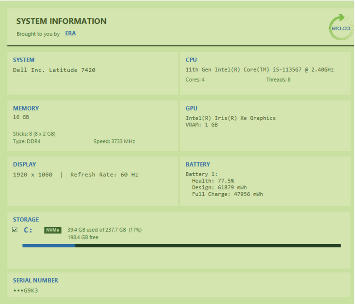Click the 'Threads: 8' value

pos(278,79)
